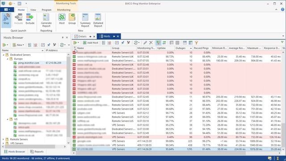Switch to the Home ribbon tab
The width and height of the screenshot is (286, 161).
click(x=21, y=10)
